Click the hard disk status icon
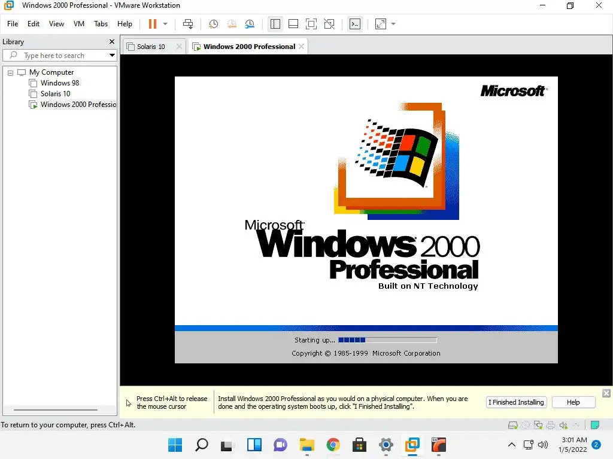The image size is (613, 459). (x=513, y=425)
